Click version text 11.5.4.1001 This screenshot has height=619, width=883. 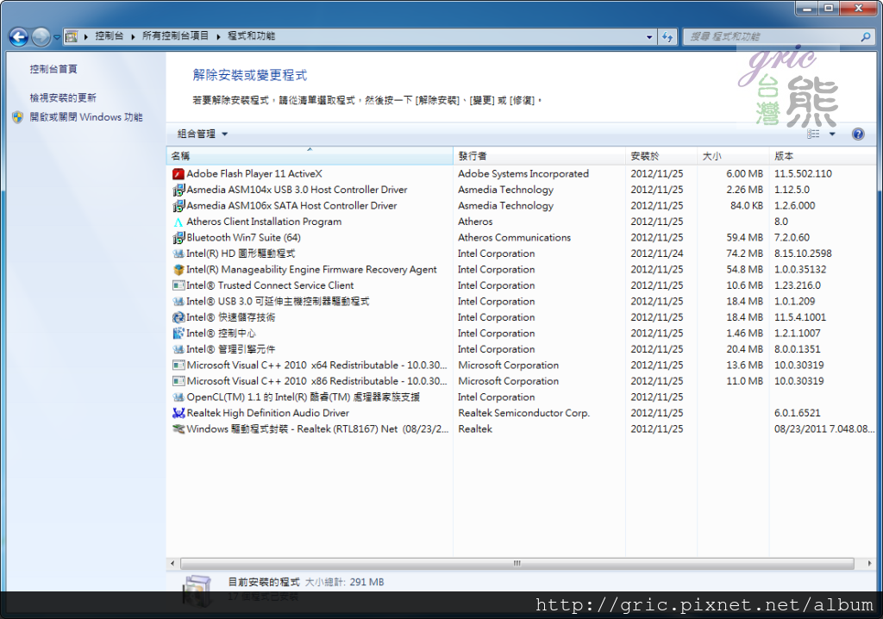coord(799,317)
